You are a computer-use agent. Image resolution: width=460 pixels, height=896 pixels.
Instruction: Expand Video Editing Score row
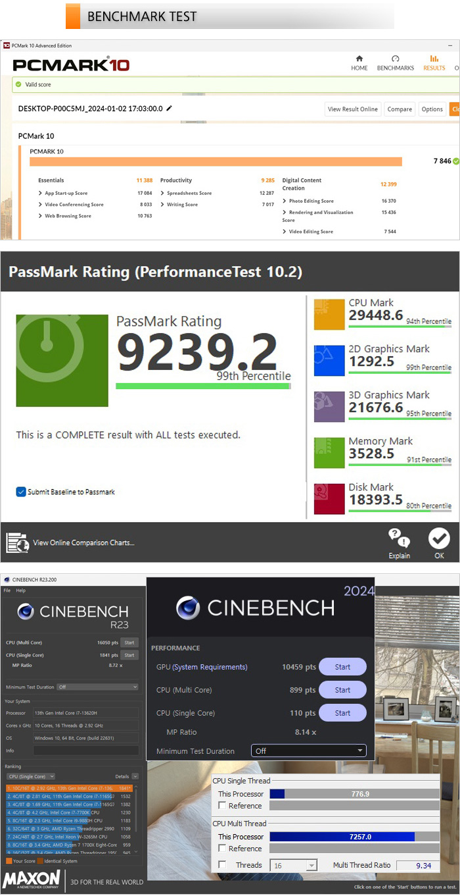point(285,231)
